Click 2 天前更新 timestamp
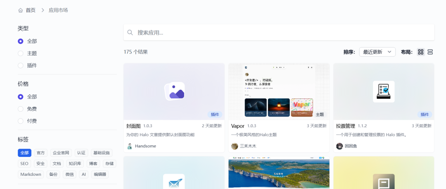 tap(211, 126)
